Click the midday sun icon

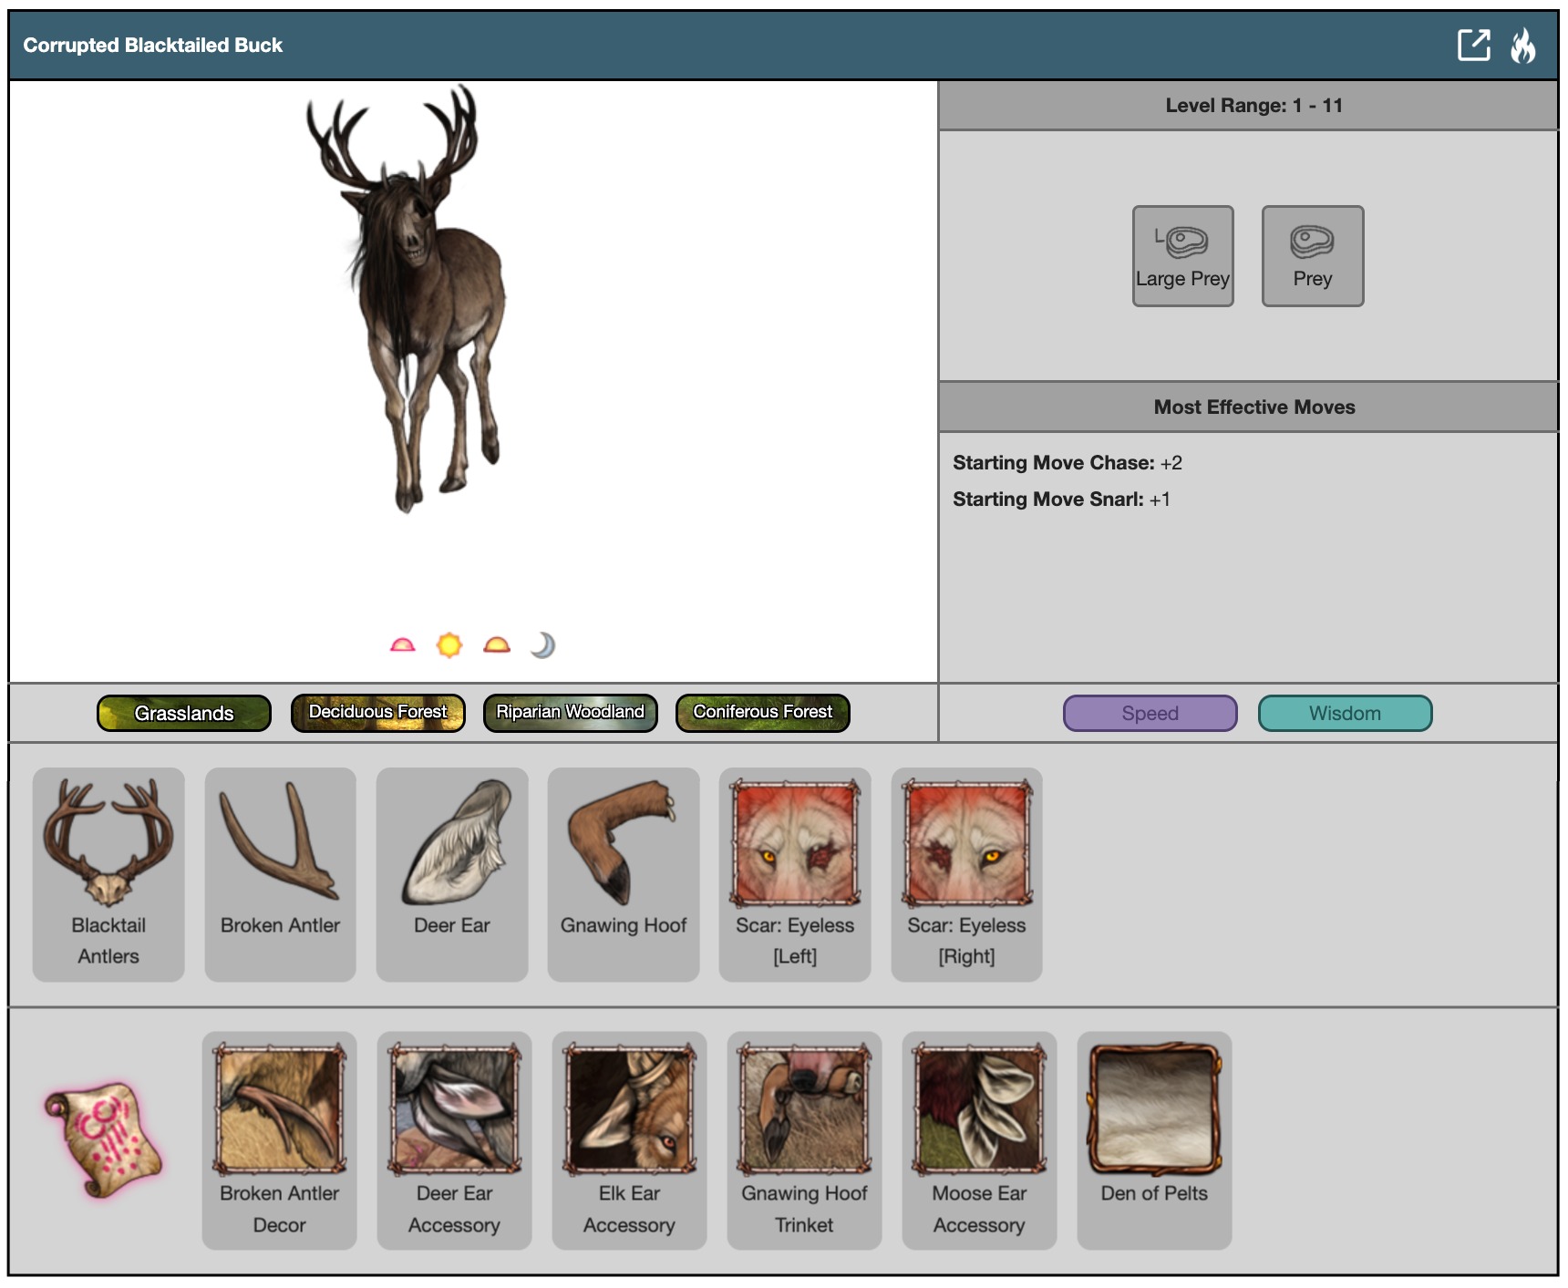coord(449,645)
